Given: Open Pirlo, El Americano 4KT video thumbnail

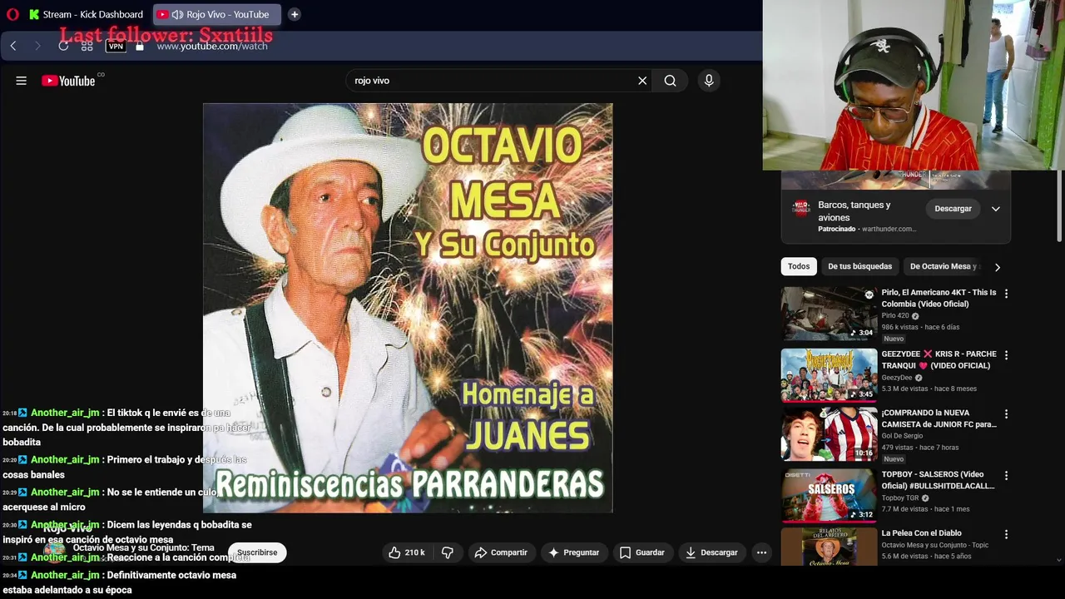Looking at the screenshot, I should coord(829,314).
